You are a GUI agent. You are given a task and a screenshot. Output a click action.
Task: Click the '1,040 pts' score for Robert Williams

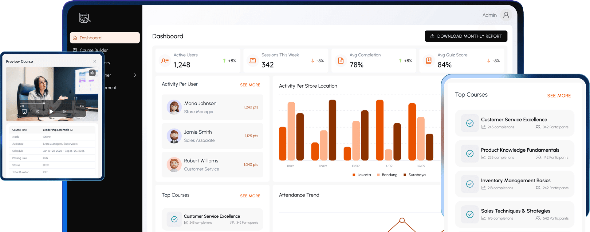point(251,165)
